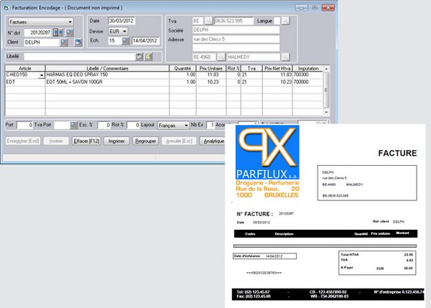The image size is (431, 308).
Task: Click the FACTURE heading on the invoice preview
Action: (x=397, y=153)
